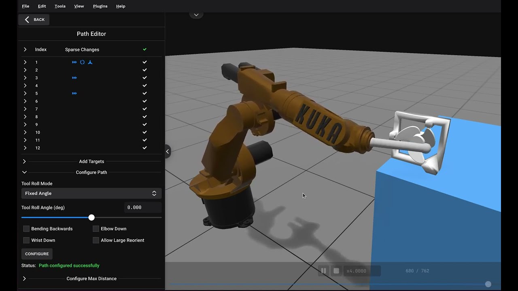This screenshot has height=291, width=518.
Task: Expand path target row 3
Action: (x=25, y=78)
